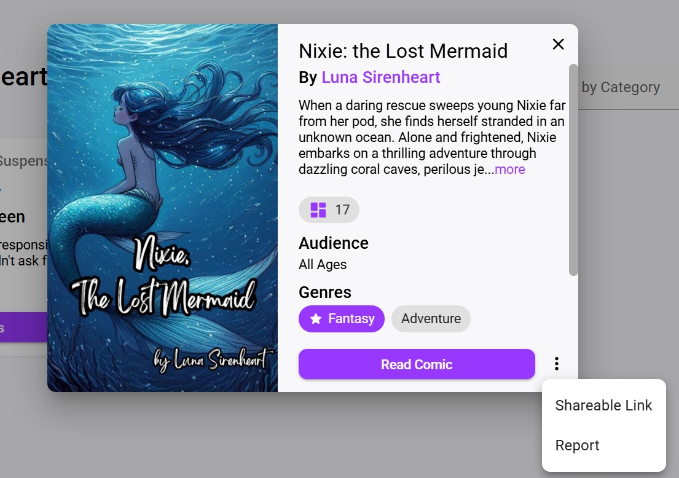Click the All Ages audience label
The image size is (679, 478).
coord(323,265)
